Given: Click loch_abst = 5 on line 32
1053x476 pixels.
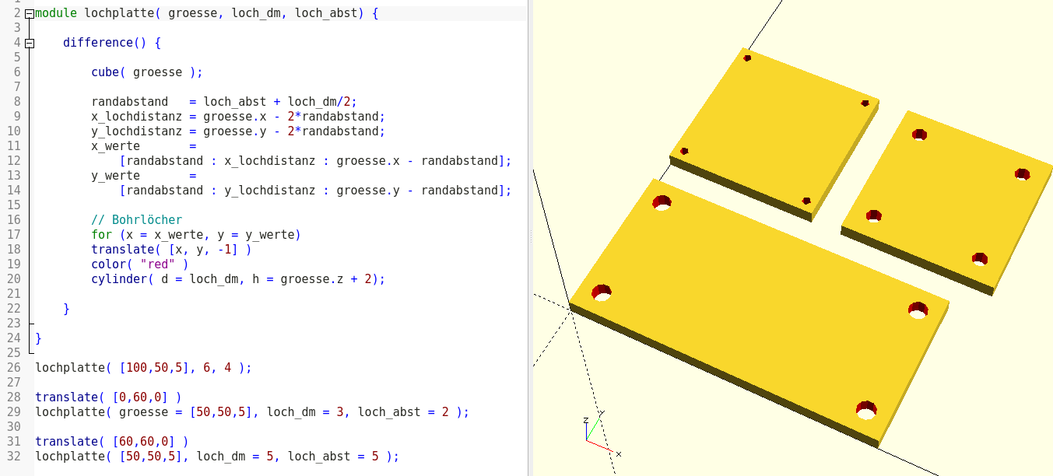Looking at the screenshot, I should coord(332,456).
